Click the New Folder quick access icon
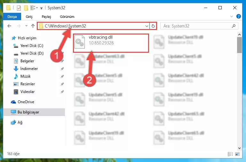The width and height of the screenshot is (246, 162). [26, 8]
